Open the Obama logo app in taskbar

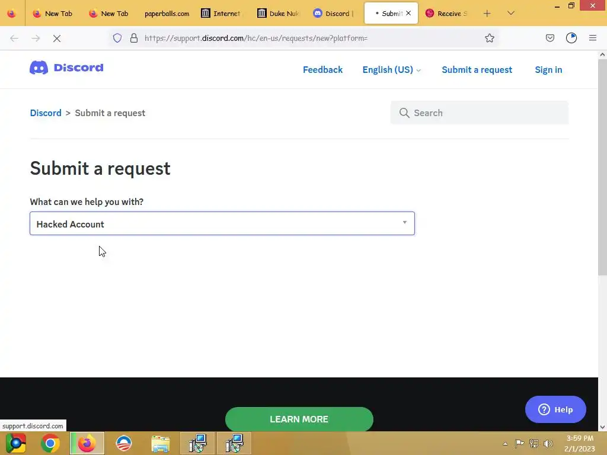tap(124, 443)
